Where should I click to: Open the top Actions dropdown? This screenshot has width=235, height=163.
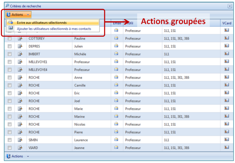coord(18,14)
